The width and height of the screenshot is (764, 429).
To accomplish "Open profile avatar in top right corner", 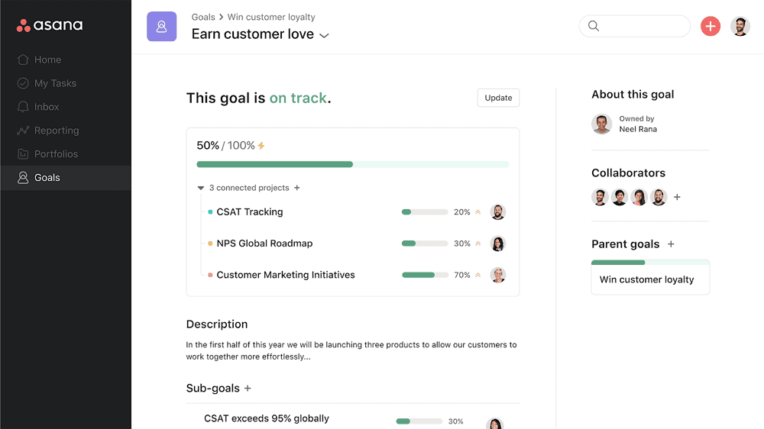I will point(740,26).
